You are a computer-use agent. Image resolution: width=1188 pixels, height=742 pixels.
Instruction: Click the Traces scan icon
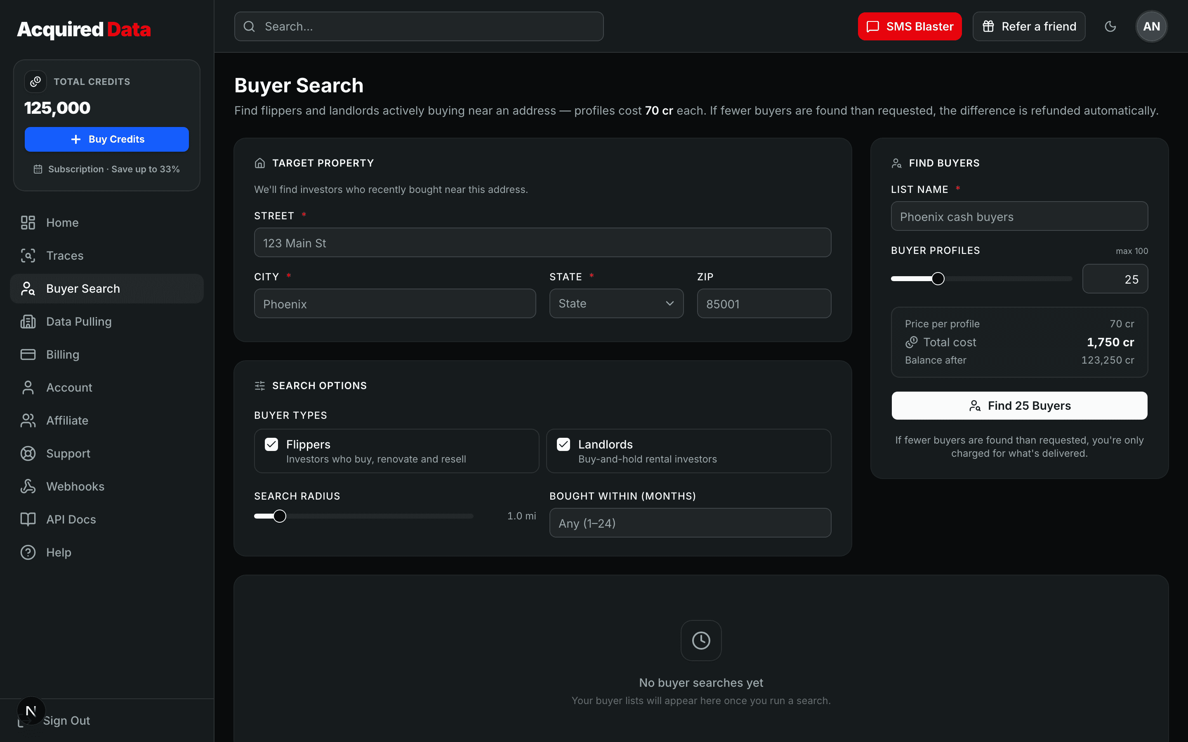[x=28, y=256]
